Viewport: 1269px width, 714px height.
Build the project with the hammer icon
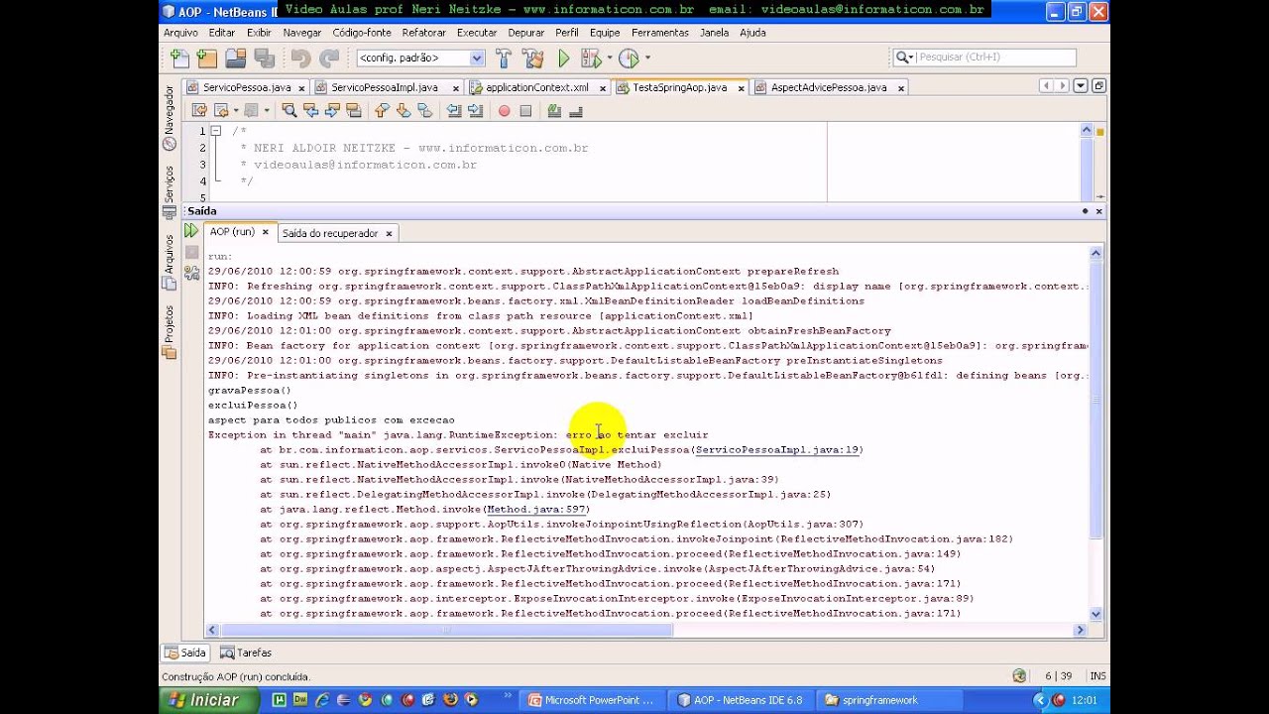tap(504, 59)
